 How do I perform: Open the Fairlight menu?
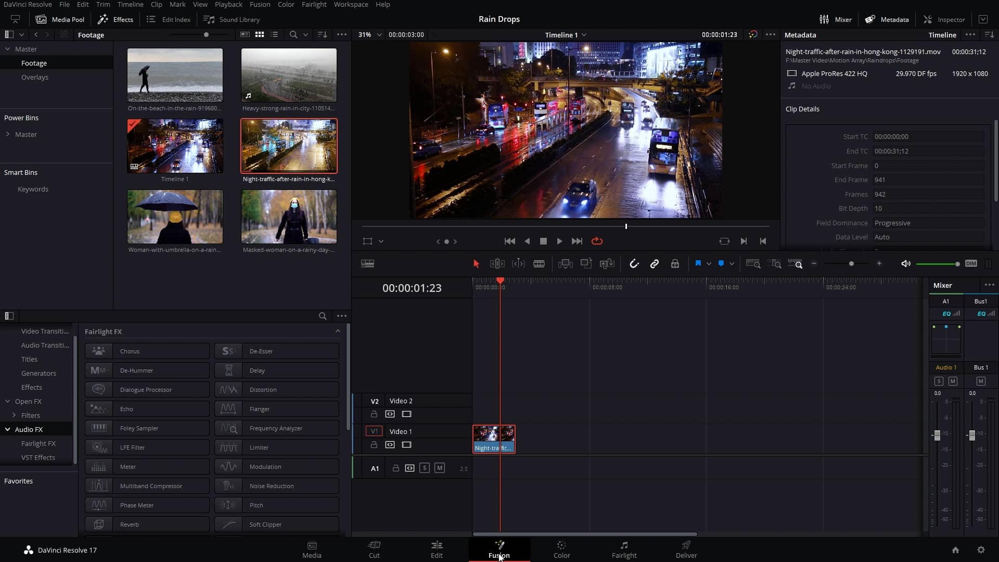314,4
